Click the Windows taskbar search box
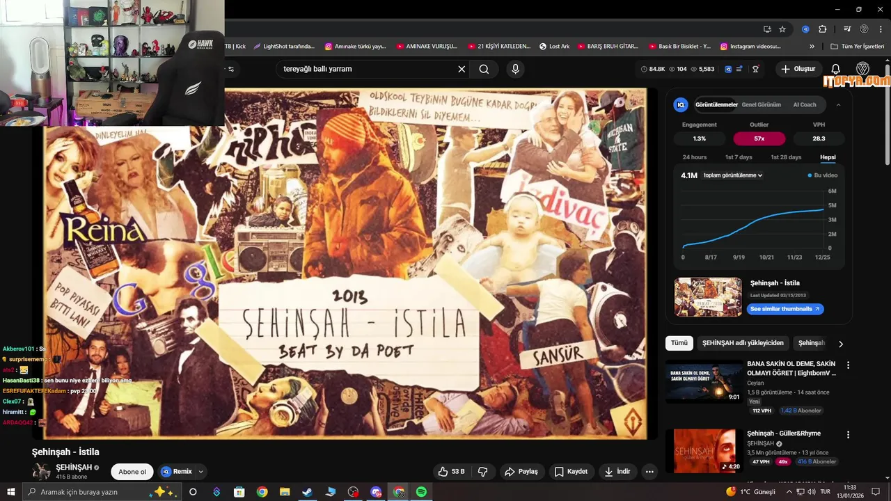The width and height of the screenshot is (891, 501). pos(102,492)
